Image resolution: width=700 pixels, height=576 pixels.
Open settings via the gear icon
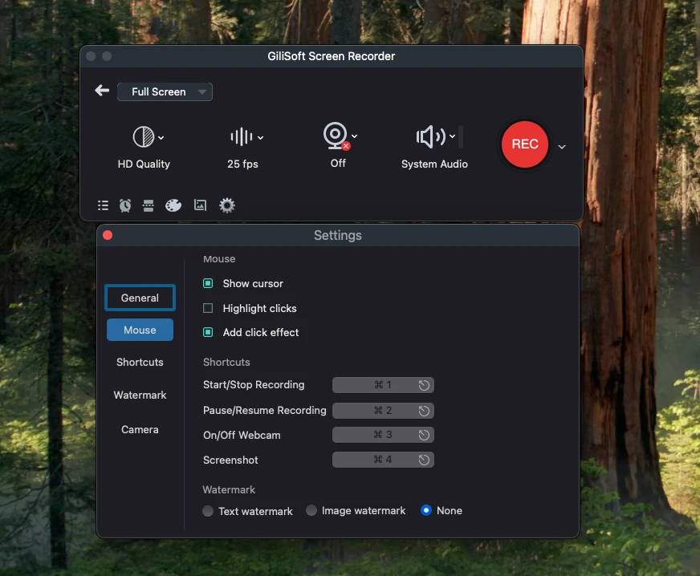coord(227,205)
